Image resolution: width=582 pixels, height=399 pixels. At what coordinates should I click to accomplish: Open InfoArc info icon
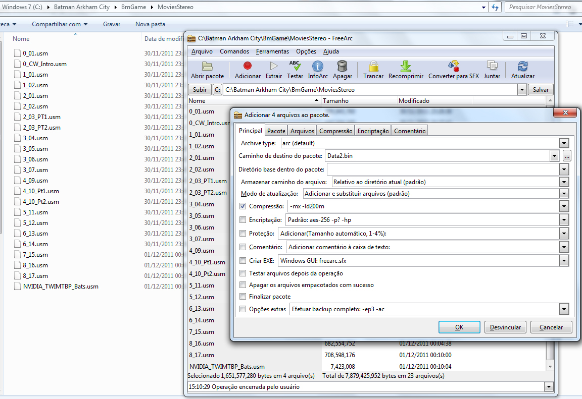coord(318,66)
